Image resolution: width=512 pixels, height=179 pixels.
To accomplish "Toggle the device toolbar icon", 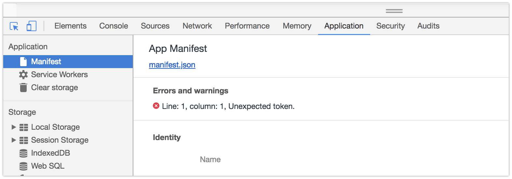I will coord(31,26).
